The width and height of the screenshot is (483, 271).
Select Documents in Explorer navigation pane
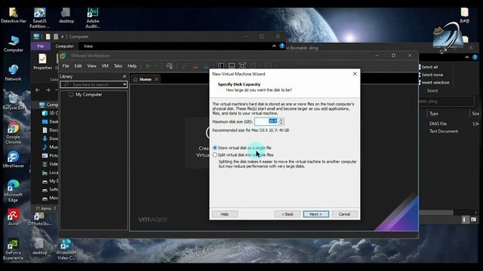coord(50,130)
